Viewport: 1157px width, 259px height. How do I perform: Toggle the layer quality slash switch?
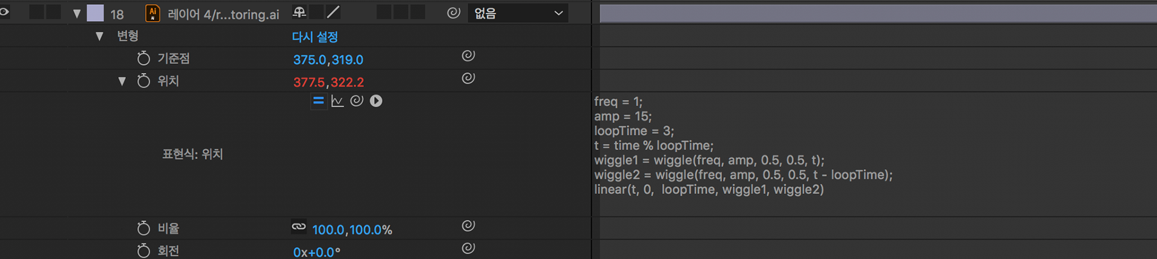click(333, 11)
